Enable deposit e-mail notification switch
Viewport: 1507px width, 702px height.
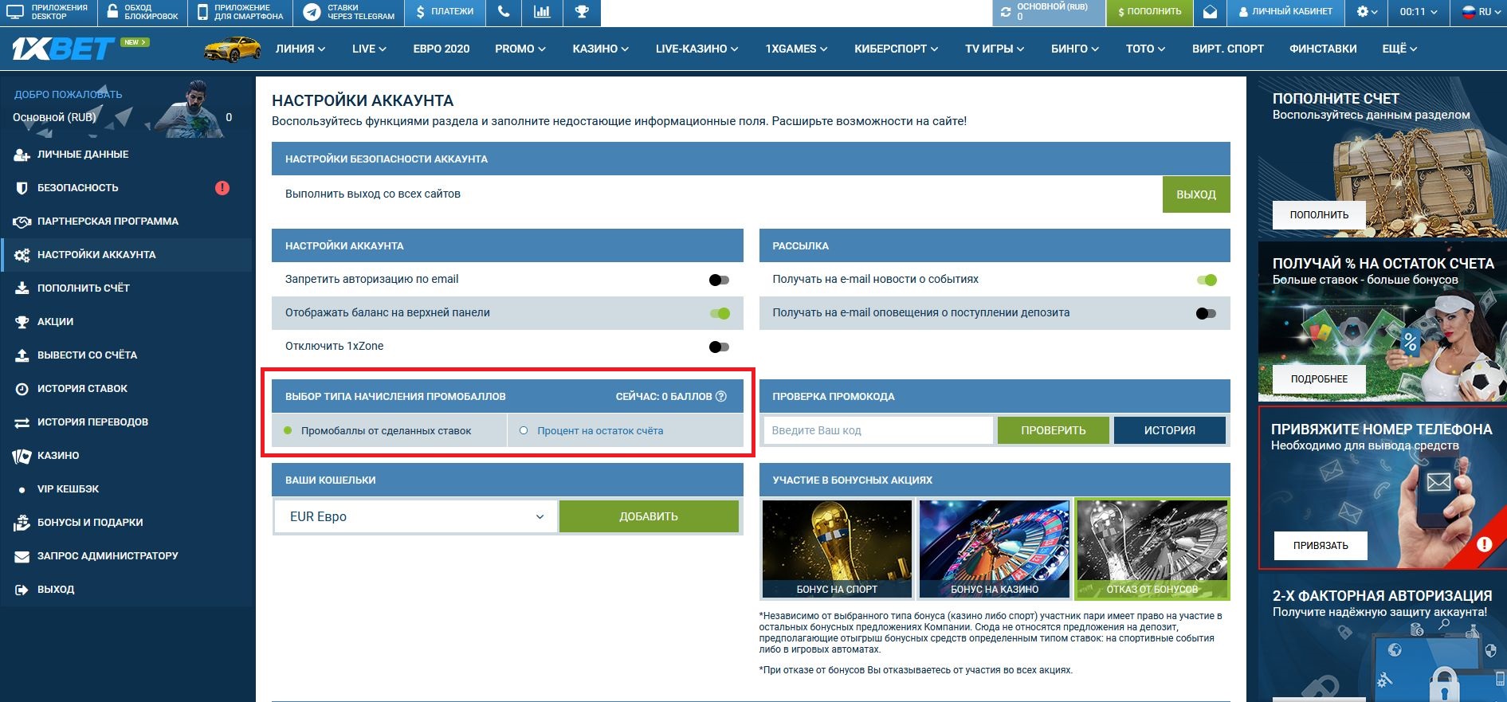[x=1206, y=313]
